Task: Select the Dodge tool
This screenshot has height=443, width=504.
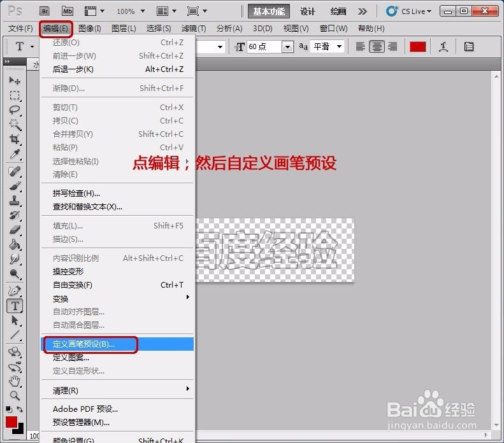Action: click(x=15, y=274)
